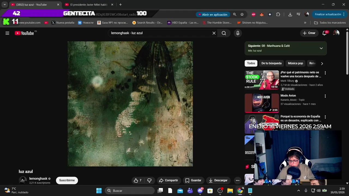Like the video luz azul
The height and width of the screenshot is (196, 349).
pyautogui.click(x=138, y=180)
